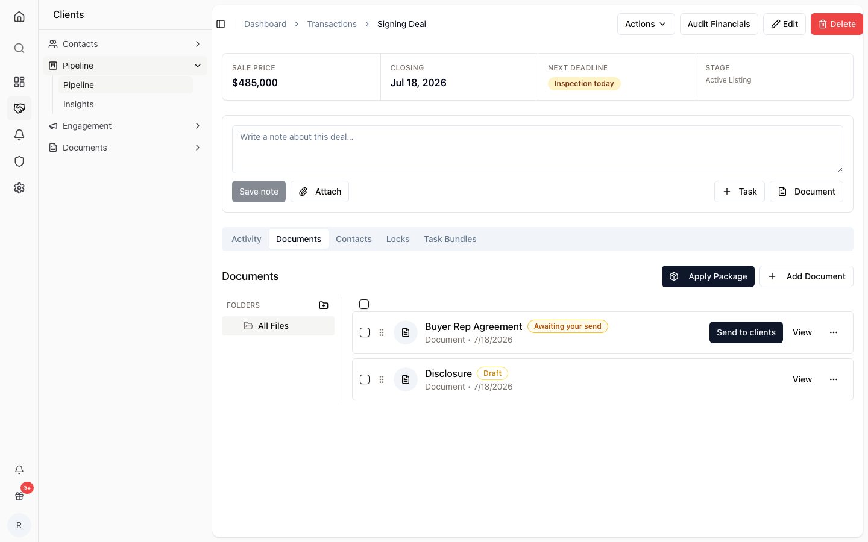868x542 pixels.
Task: Click the Attach button
Action: (319, 192)
